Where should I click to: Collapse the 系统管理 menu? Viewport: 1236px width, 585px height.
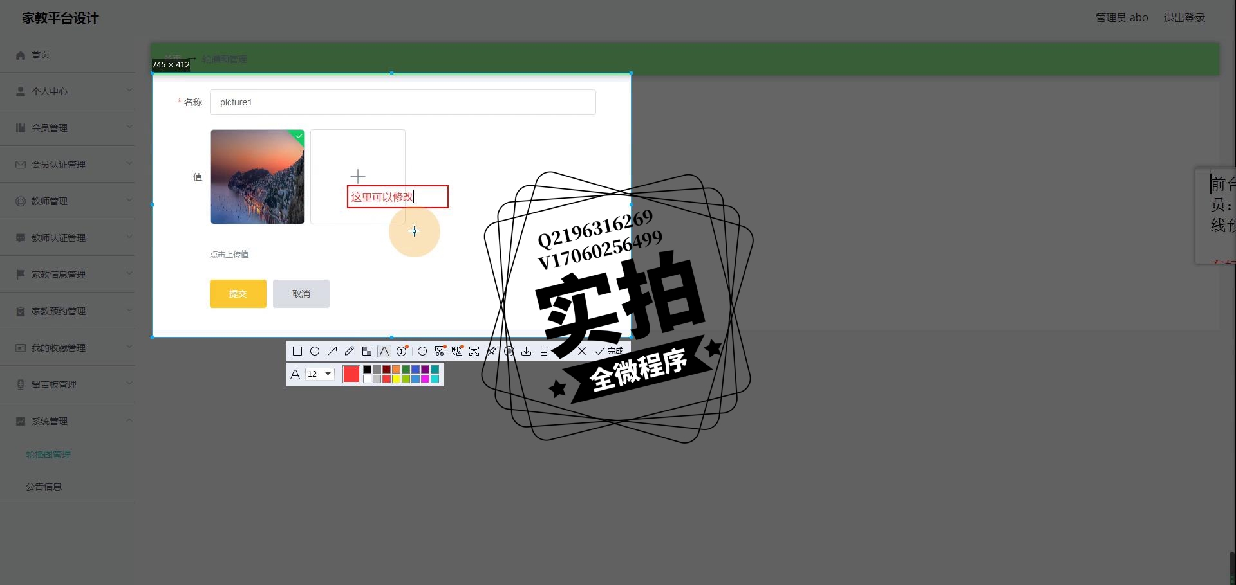[68, 421]
